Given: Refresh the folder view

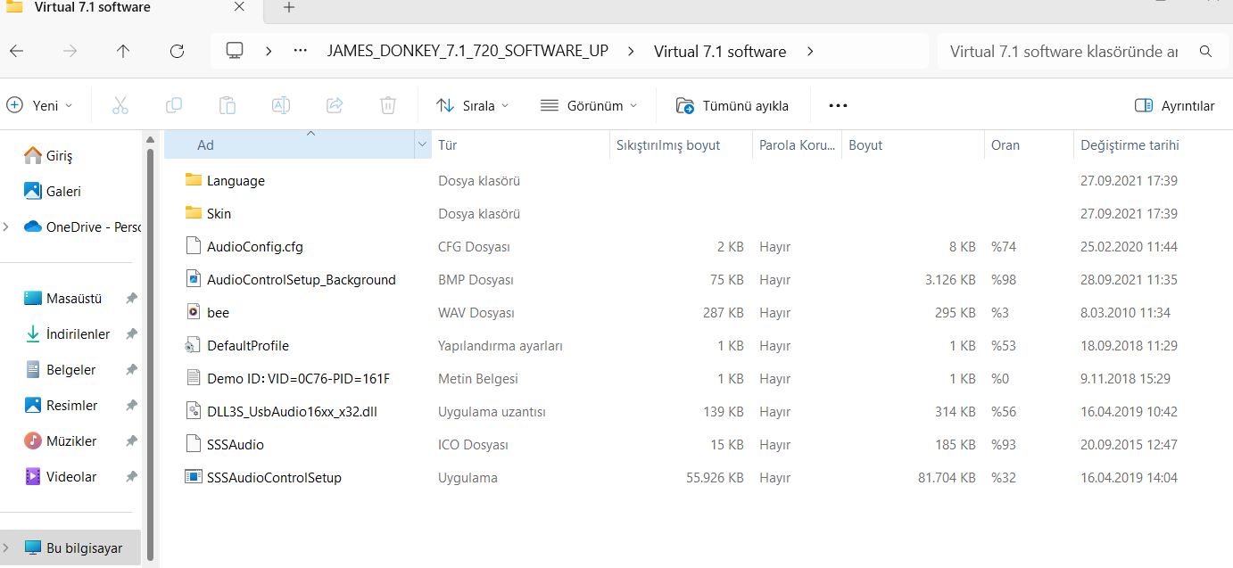Looking at the screenshot, I should tap(177, 51).
